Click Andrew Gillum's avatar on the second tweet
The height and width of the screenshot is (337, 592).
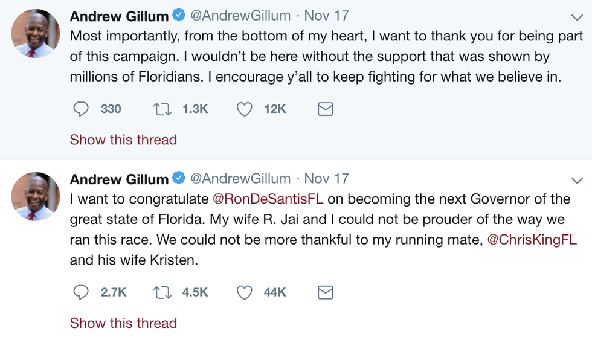36,197
